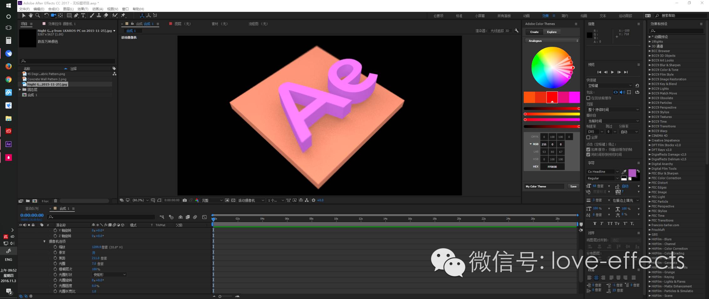Screen dimensions: 709x299
Task: Select the Brush tool
Action: (92, 15)
